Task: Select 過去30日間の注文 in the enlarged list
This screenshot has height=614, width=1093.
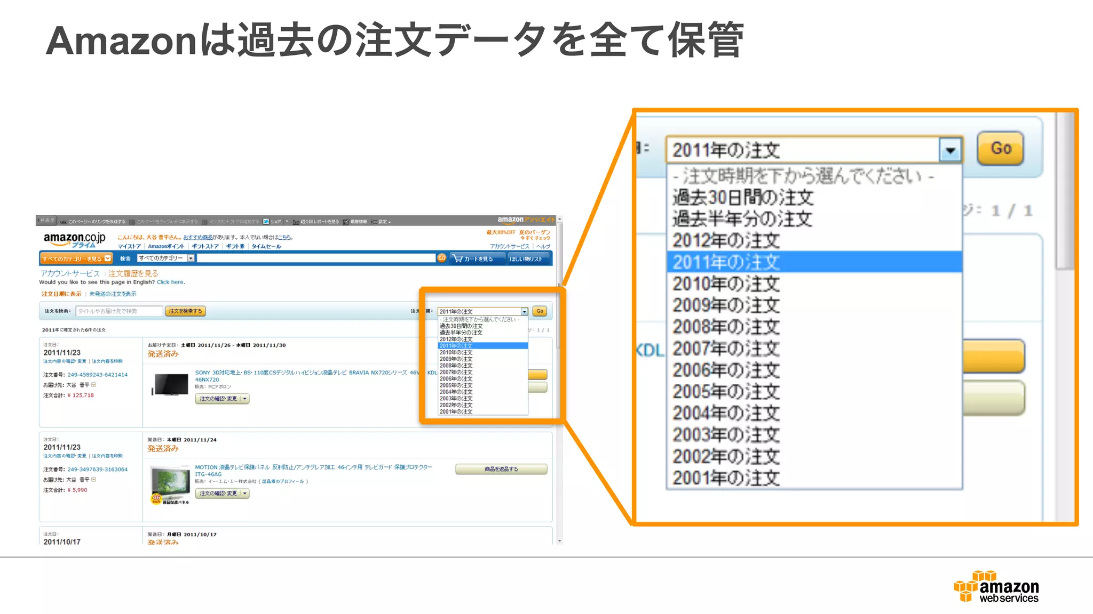Action: pos(814,197)
